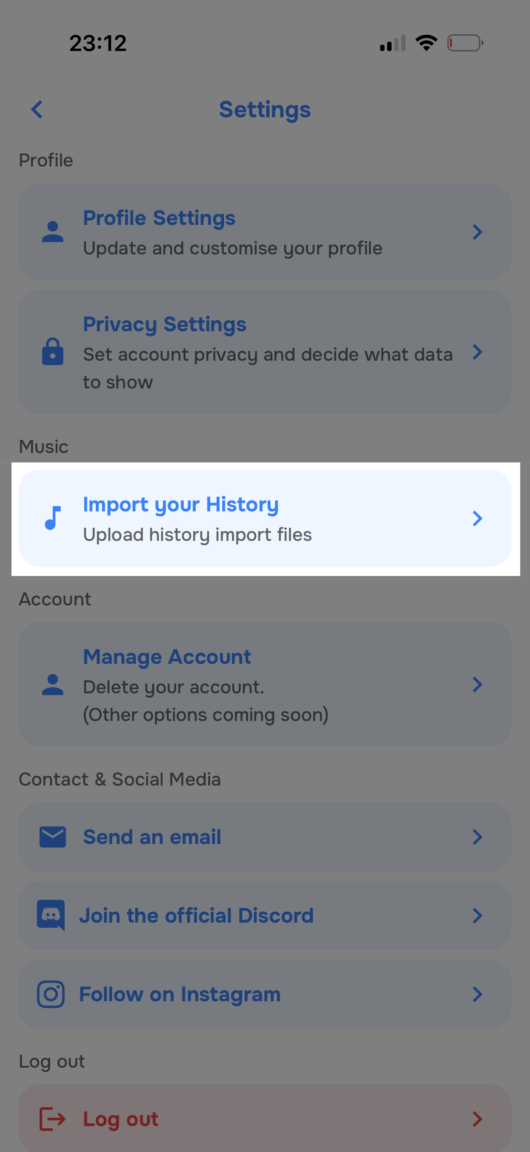530x1152 pixels.
Task: Tap Follow on Instagram link
Action: [180, 994]
